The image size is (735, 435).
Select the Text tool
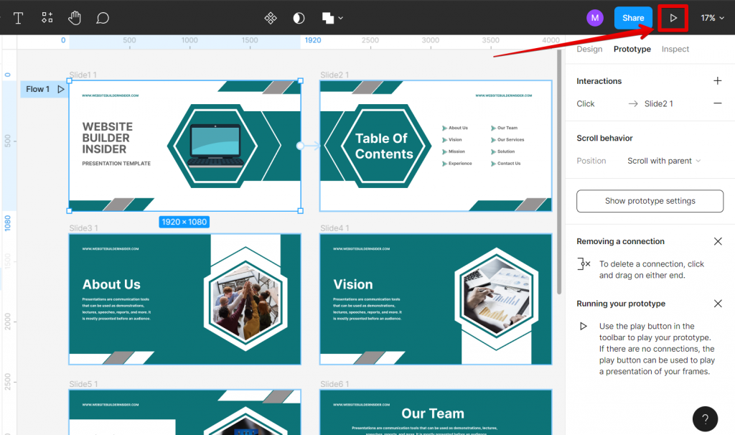pyautogui.click(x=18, y=18)
